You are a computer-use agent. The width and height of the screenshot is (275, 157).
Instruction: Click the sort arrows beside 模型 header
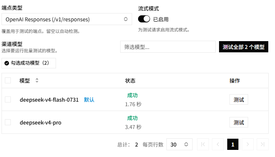point(37,80)
